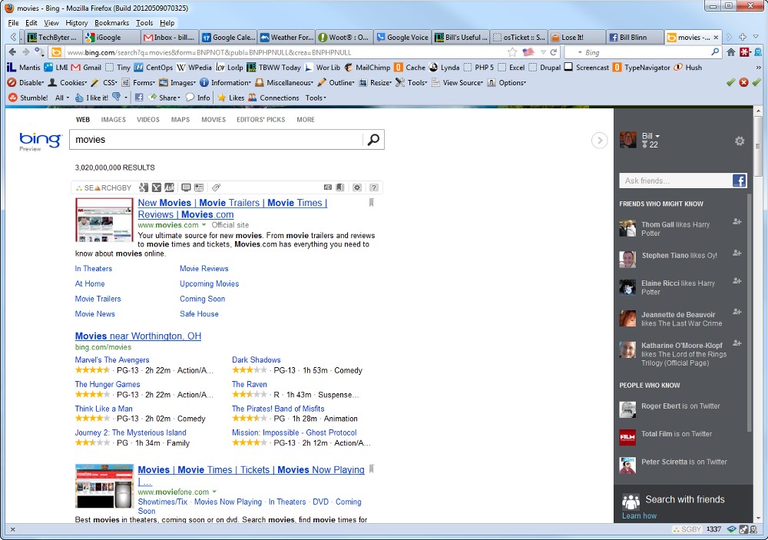The image size is (768, 540).
Task: Add Jeannette de Beauvoir friend icon
Action: tap(737, 312)
